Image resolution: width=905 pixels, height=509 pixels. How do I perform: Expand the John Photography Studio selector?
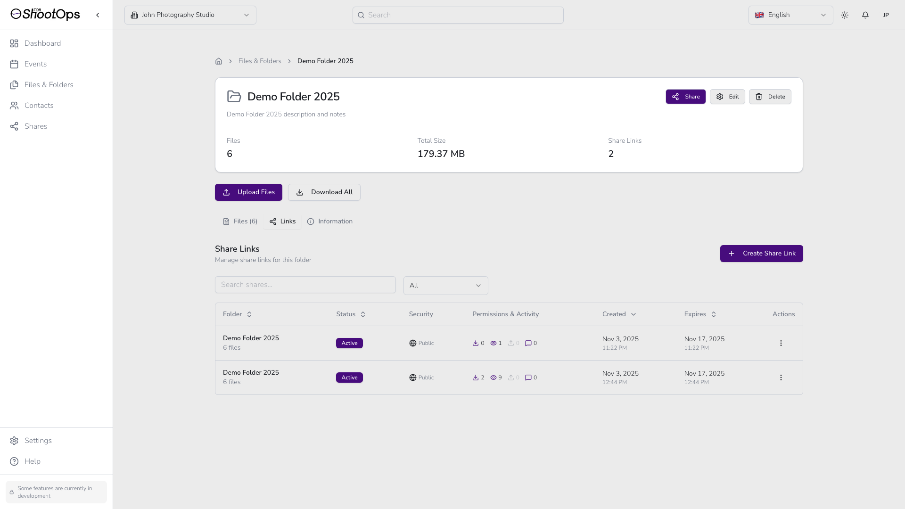pos(190,15)
